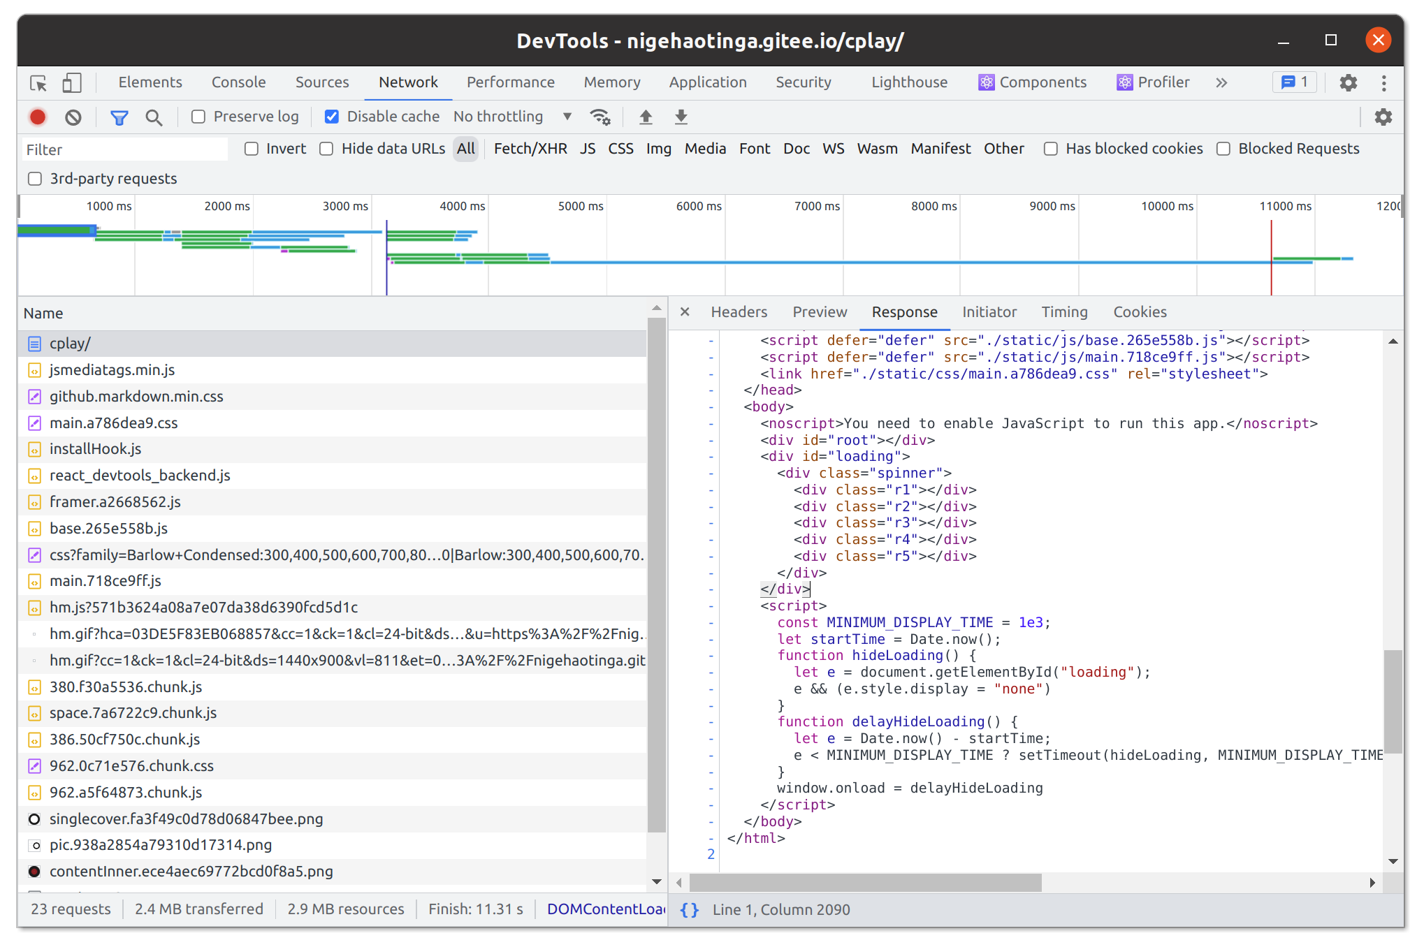Toggle the device toolbar icon
Screen dimensions: 1424x947
[72, 83]
